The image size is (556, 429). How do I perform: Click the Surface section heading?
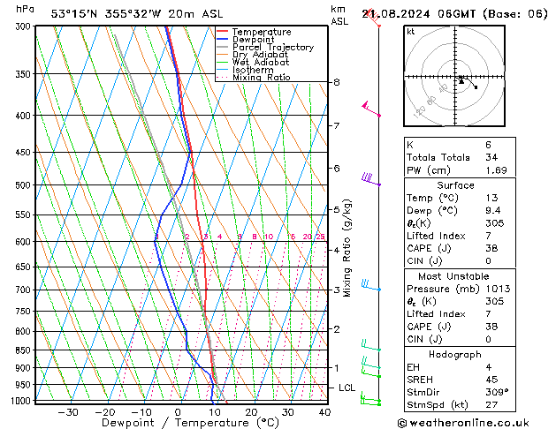click(x=454, y=185)
